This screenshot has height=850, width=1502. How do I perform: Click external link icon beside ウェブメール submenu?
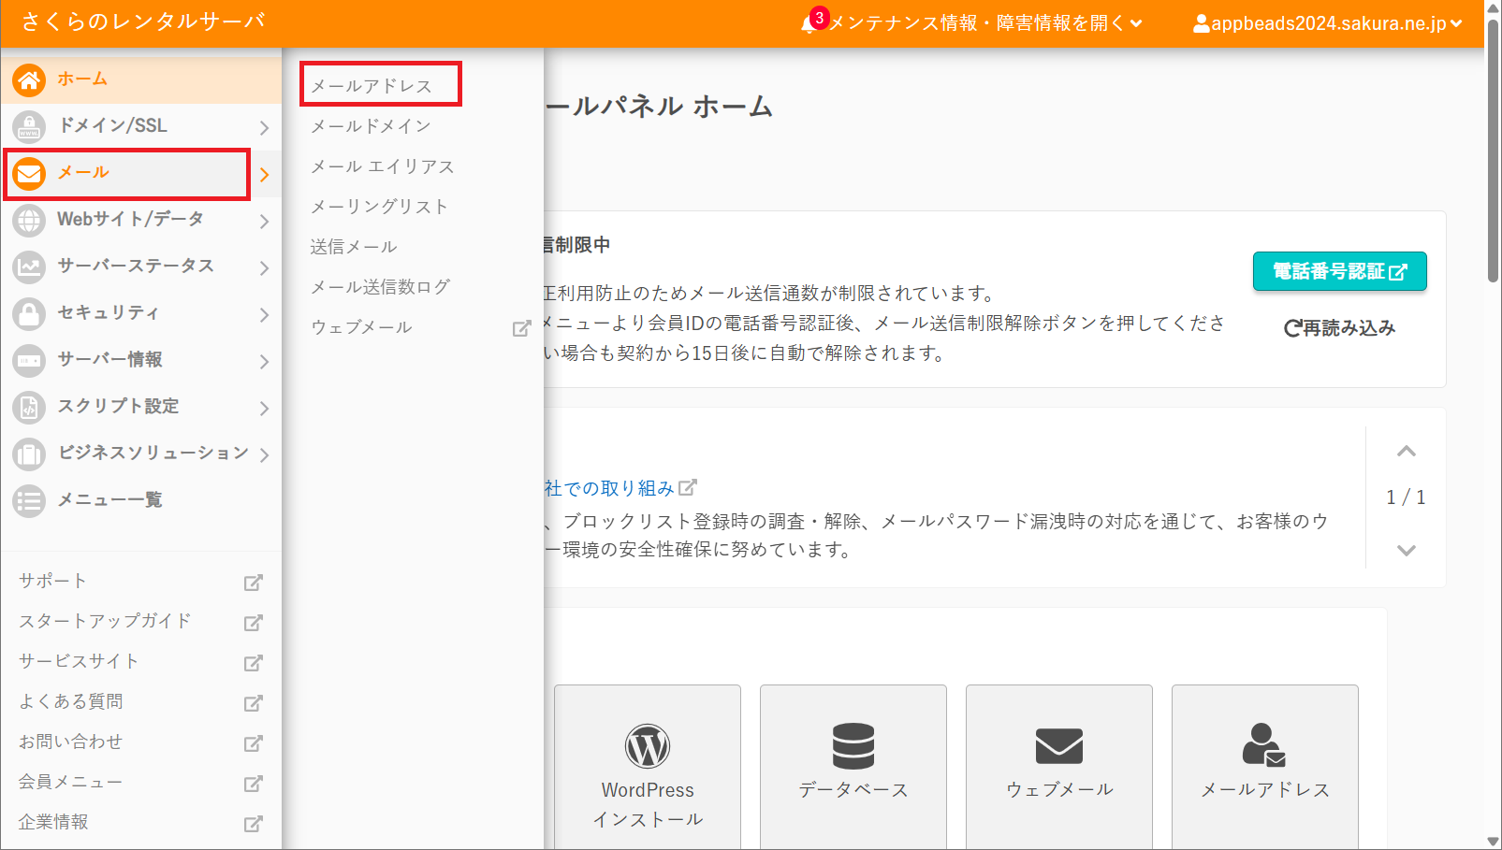tap(521, 328)
